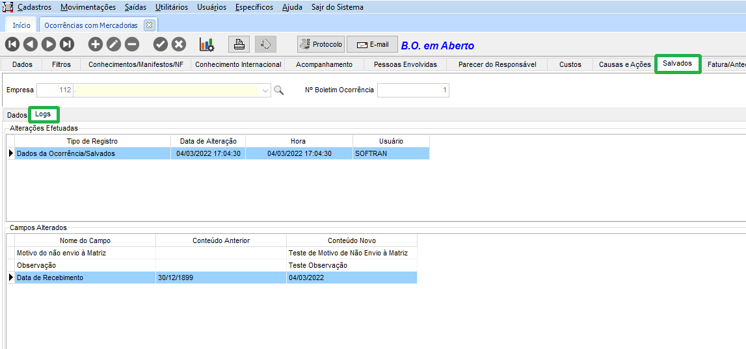Open the Específicos menu
746x349 pixels.
click(254, 7)
